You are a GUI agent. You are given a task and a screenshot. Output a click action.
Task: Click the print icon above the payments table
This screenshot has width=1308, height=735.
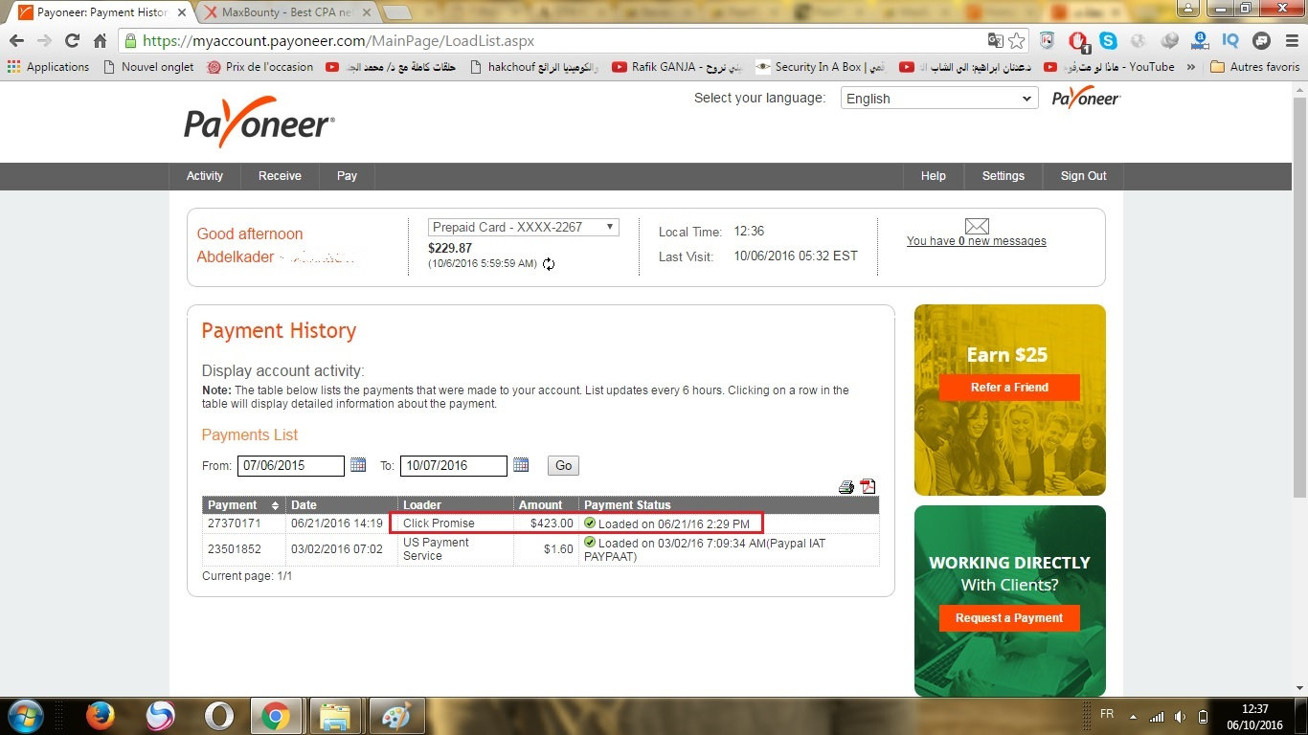click(x=846, y=487)
